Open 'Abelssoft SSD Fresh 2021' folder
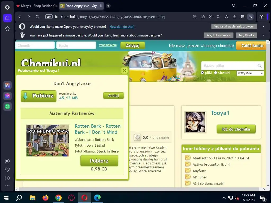This screenshot has height=203, width=271. coord(221,158)
